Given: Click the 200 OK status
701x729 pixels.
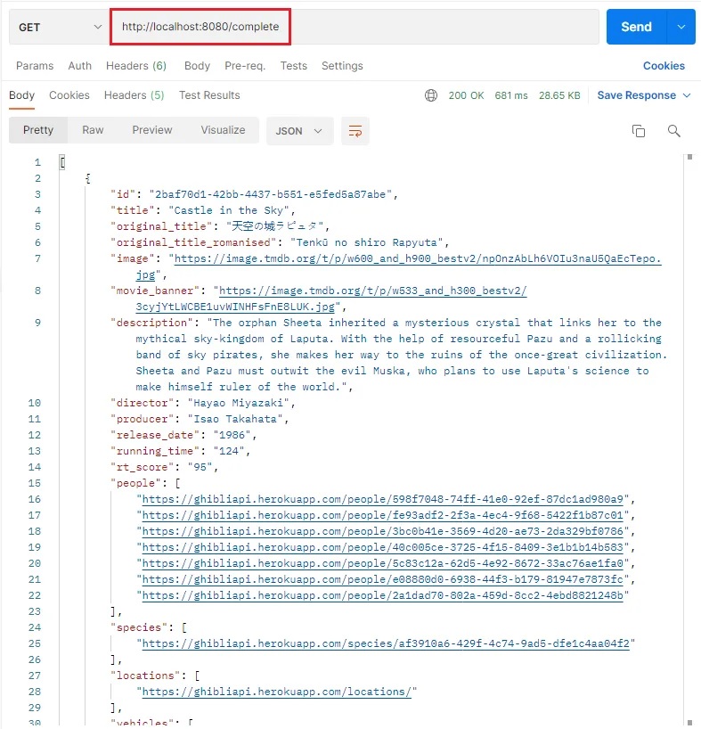Looking at the screenshot, I should (x=467, y=95).
